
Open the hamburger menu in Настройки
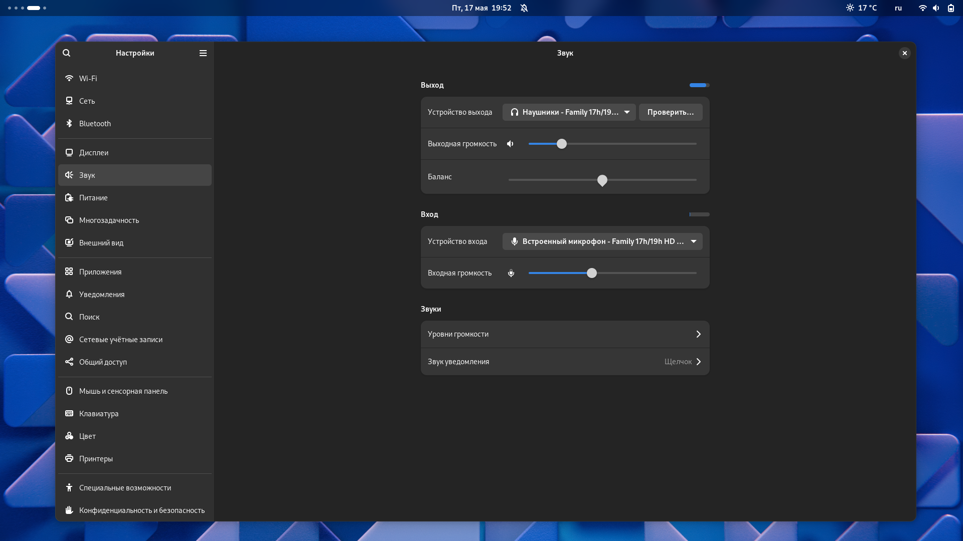pyautogui.click(x=203, y=53)
